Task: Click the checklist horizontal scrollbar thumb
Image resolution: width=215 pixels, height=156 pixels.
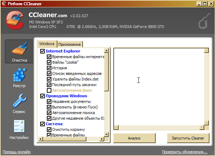Action: (64, 139)
